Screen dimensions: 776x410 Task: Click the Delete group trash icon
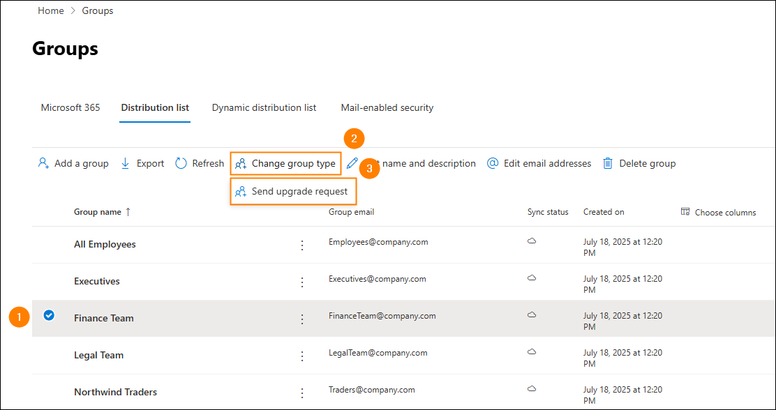(x=608, y=163)
